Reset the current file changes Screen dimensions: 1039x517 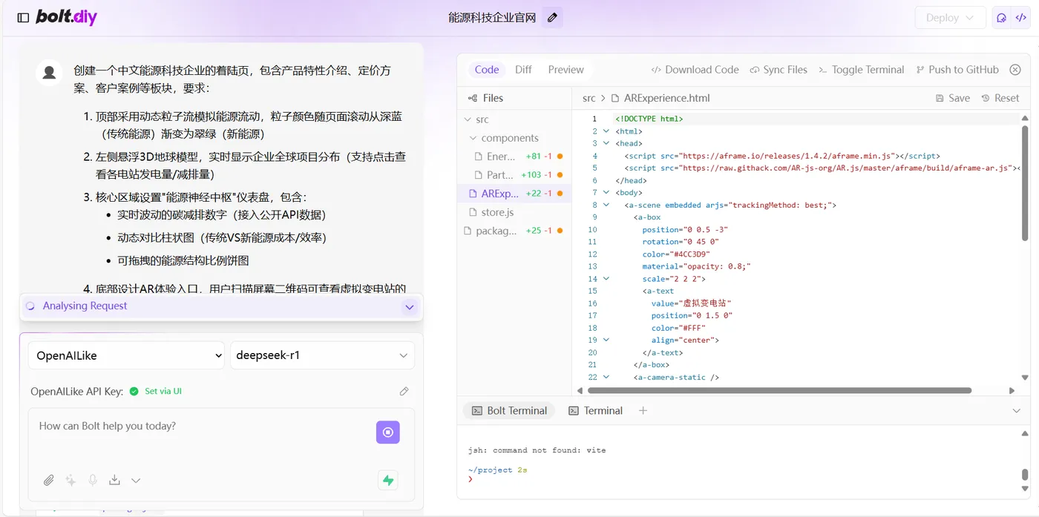(x=1000, y=98)
